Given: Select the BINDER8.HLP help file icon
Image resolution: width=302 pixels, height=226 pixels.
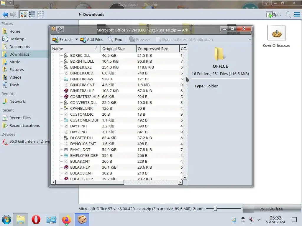Looking at the screenshot, I should [66, 91].
